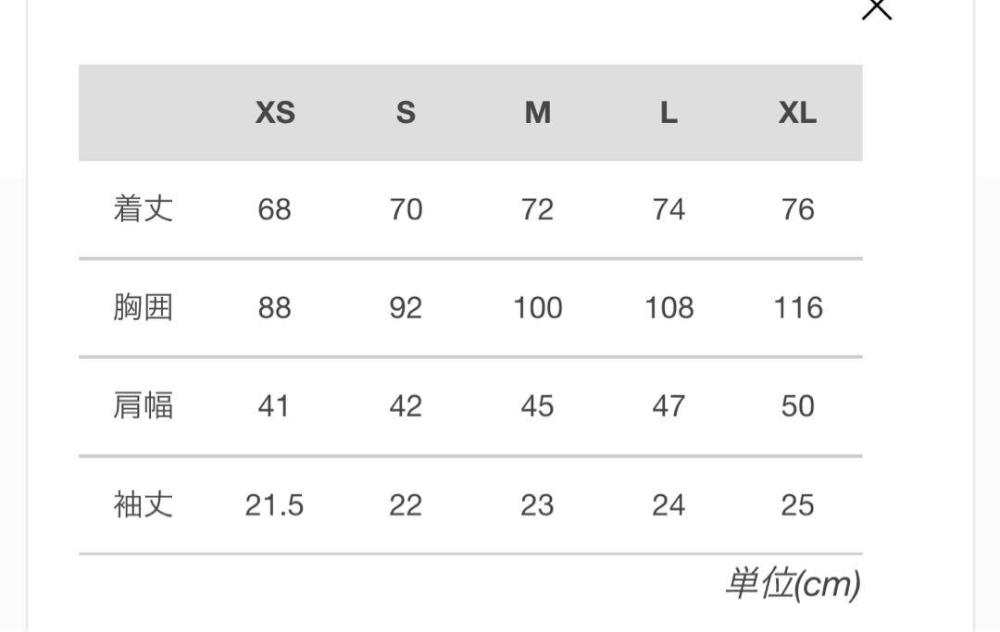
Task: Select the M size column header
Action: [x=538, y=113]
